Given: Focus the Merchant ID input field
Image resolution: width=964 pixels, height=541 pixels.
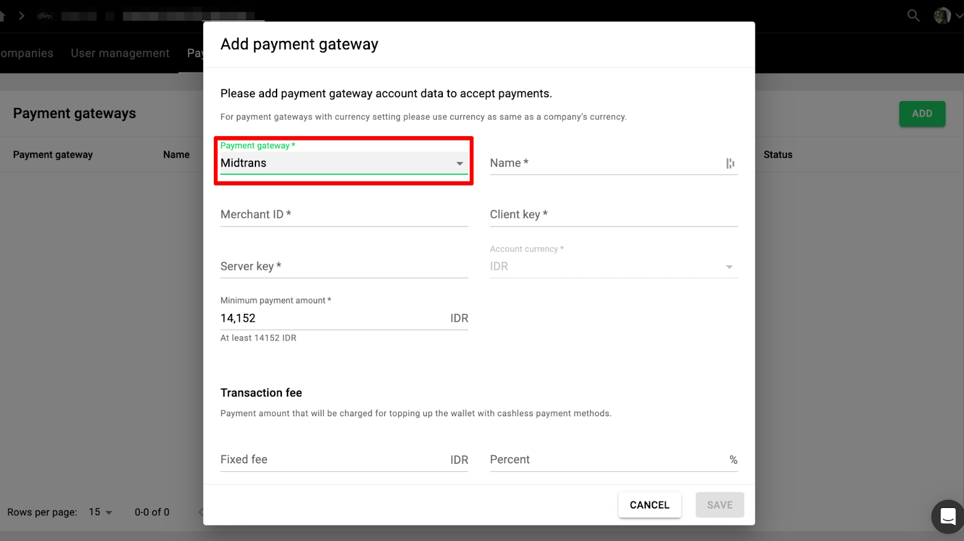Looking at the screenshot, I should click(343, 215).
